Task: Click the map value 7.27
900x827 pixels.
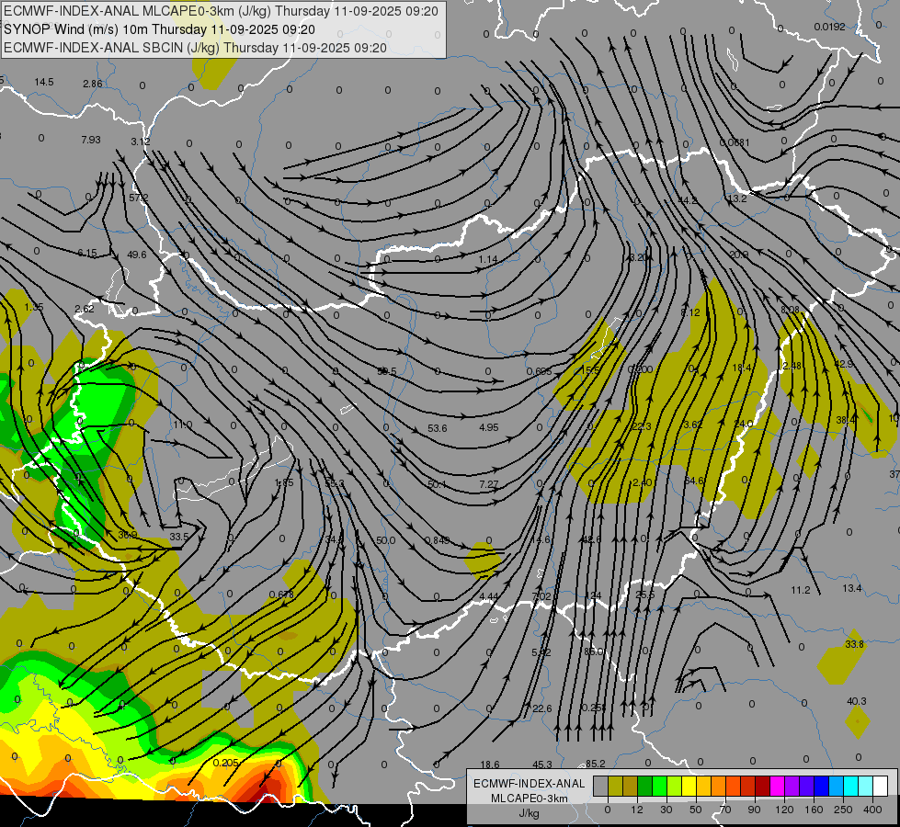Action: coord(488,484)
